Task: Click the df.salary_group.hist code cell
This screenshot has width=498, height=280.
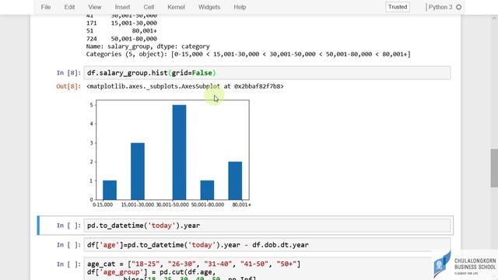Action: pyautogui.click(x=267, y=73)
